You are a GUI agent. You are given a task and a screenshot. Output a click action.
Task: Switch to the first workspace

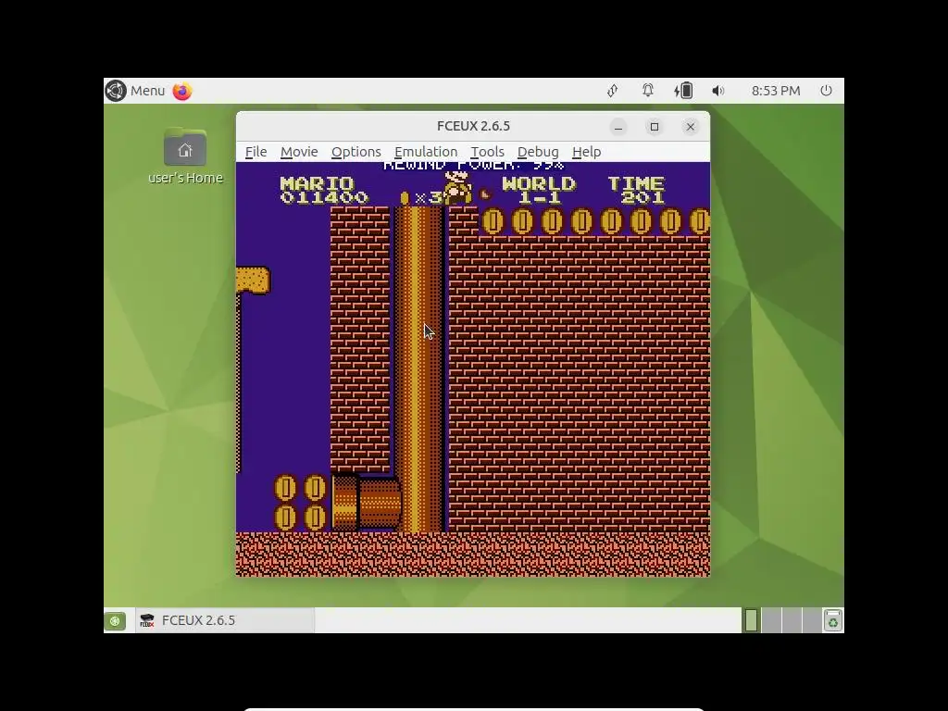[x=752, y=620]
